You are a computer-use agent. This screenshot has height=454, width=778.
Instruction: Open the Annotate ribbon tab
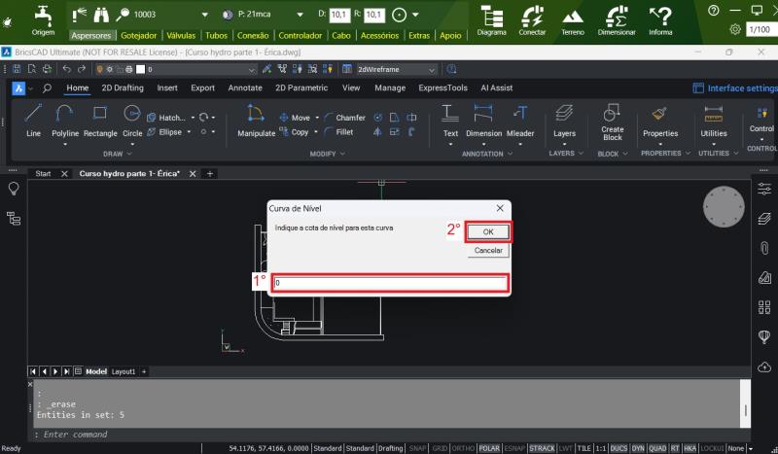tap(245, 87)
